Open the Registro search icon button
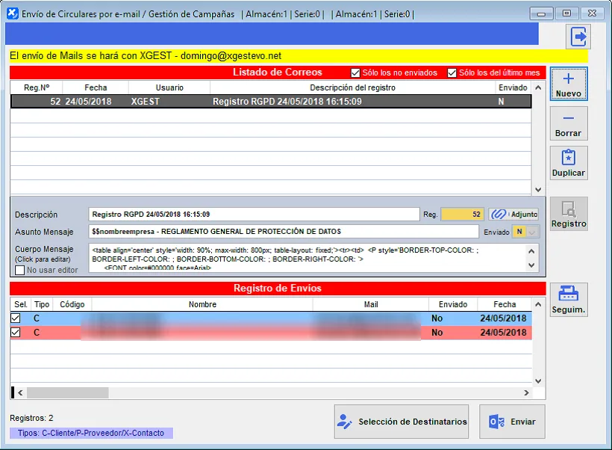 pos(569,214)
